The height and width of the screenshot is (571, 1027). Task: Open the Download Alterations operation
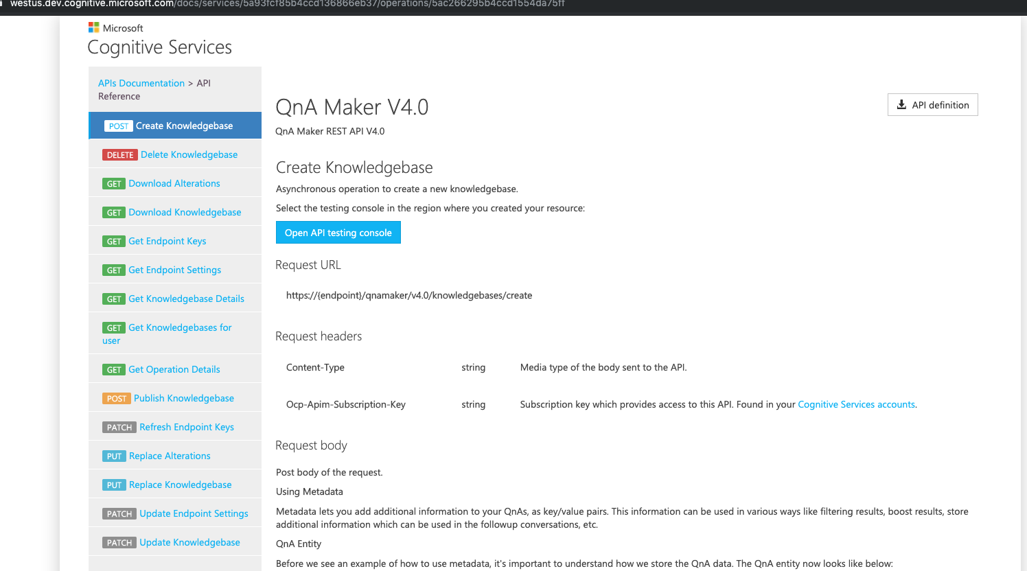click(x=174, y=183)
